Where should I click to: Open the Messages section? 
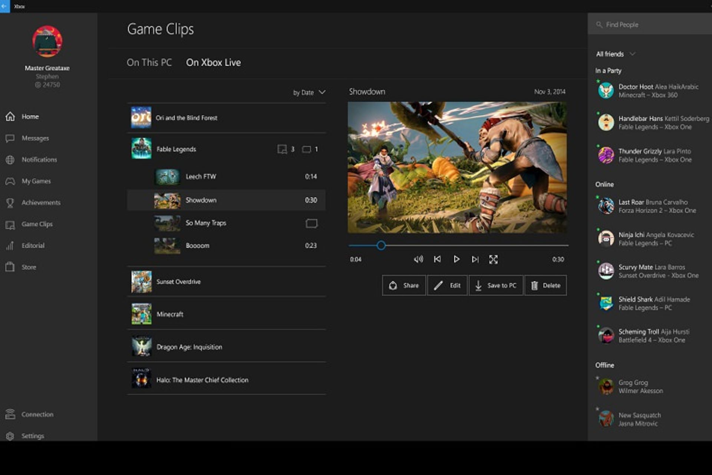tap(27, 138)
